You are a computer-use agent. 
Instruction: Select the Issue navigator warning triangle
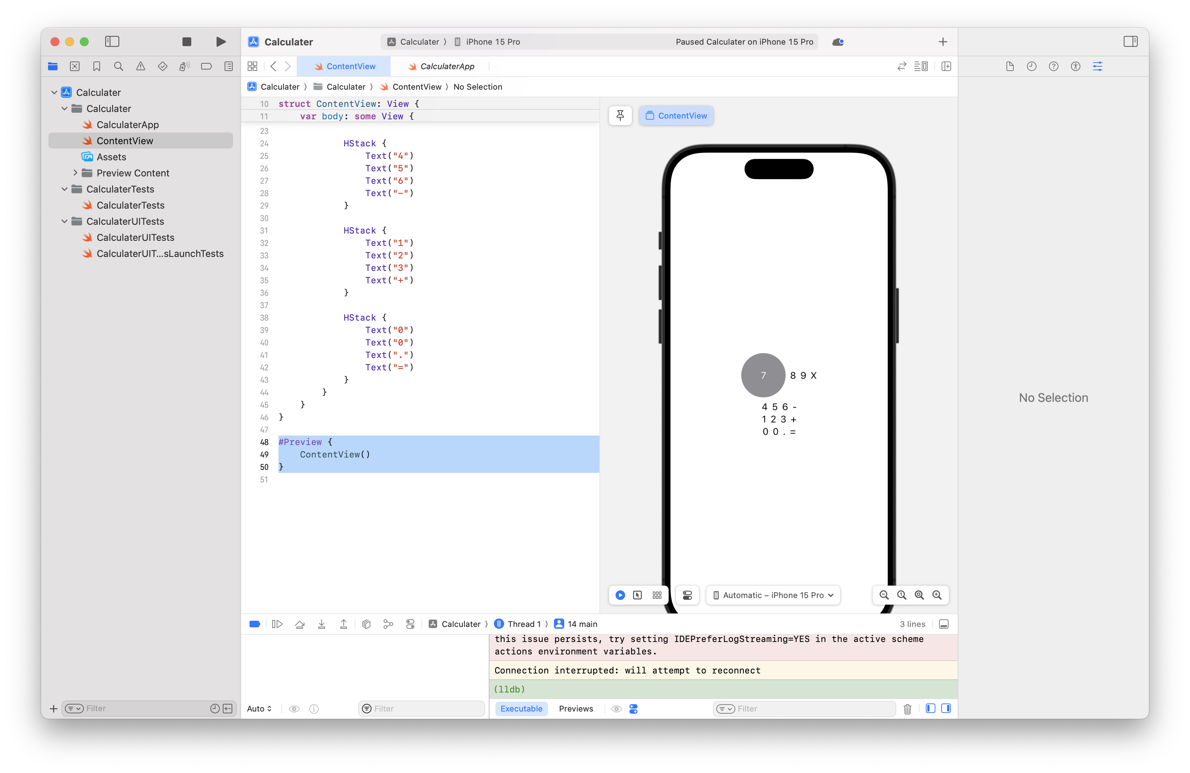pyautogui.click(x=140, y=66)
